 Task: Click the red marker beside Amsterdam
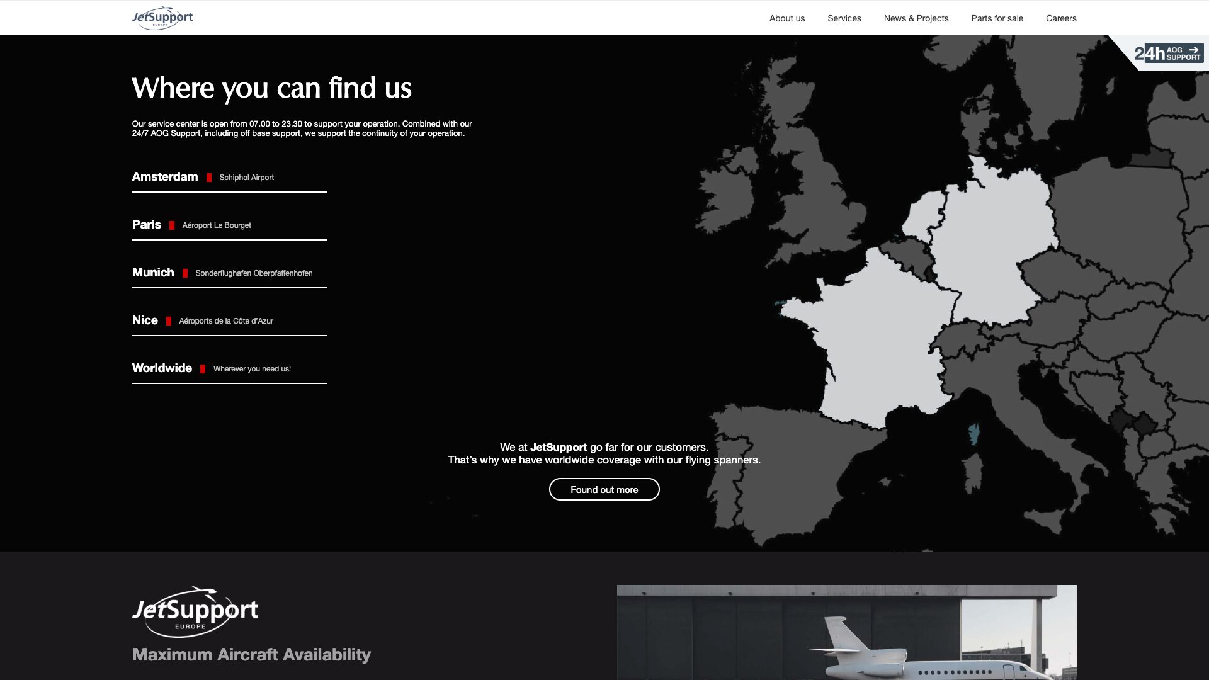pyautogui.click(x=209, y=178)
